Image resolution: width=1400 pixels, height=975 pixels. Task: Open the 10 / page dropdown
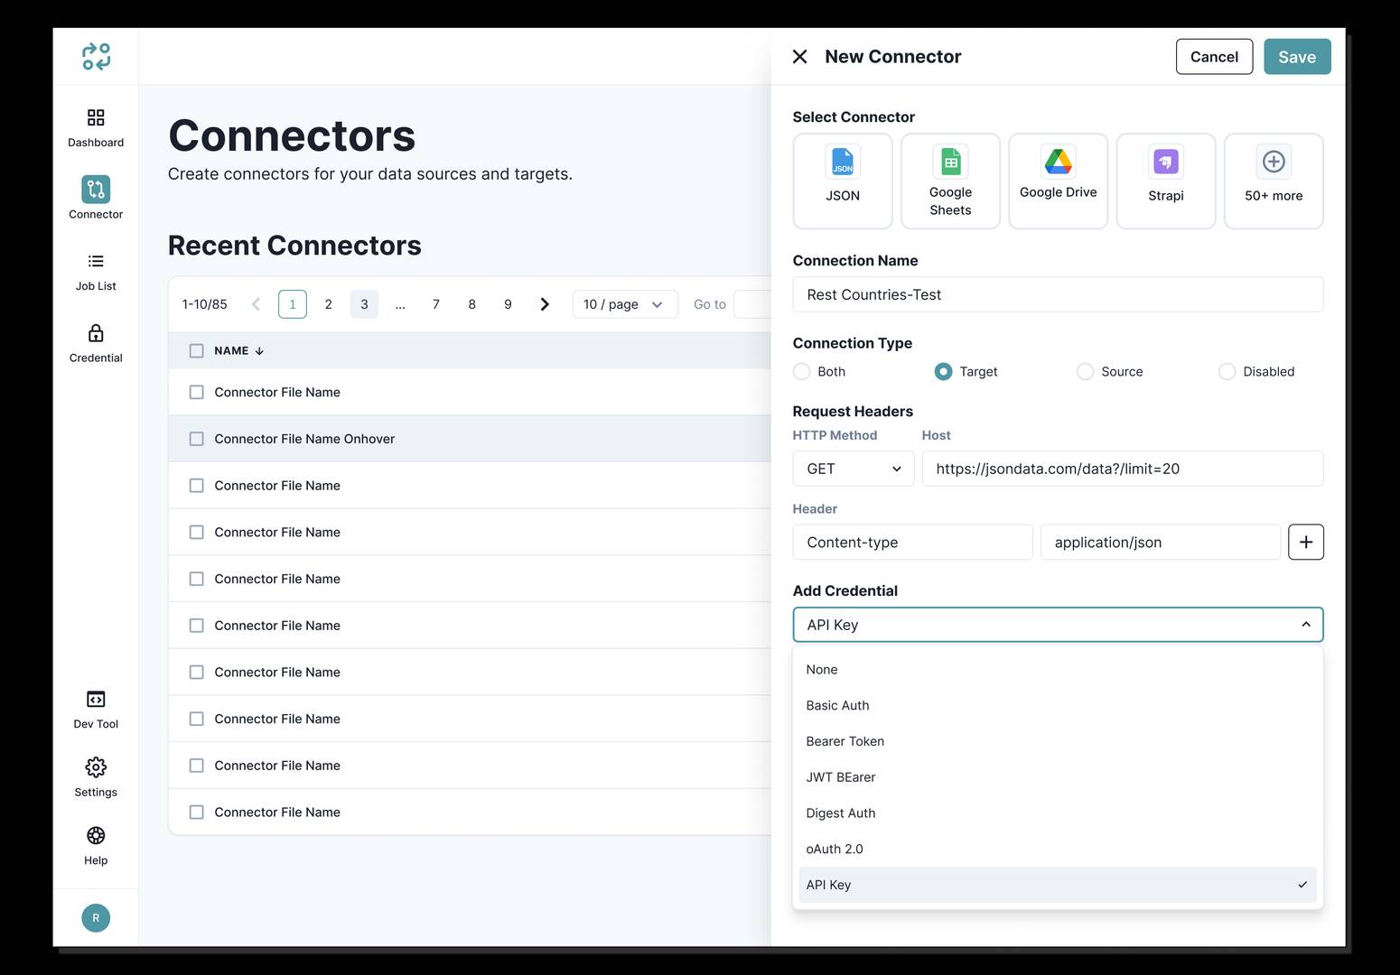pos(624,305)
